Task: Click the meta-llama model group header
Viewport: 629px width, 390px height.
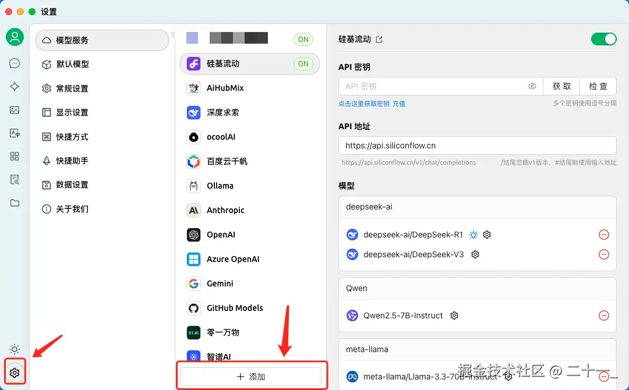Action: (x=478, y=349)
